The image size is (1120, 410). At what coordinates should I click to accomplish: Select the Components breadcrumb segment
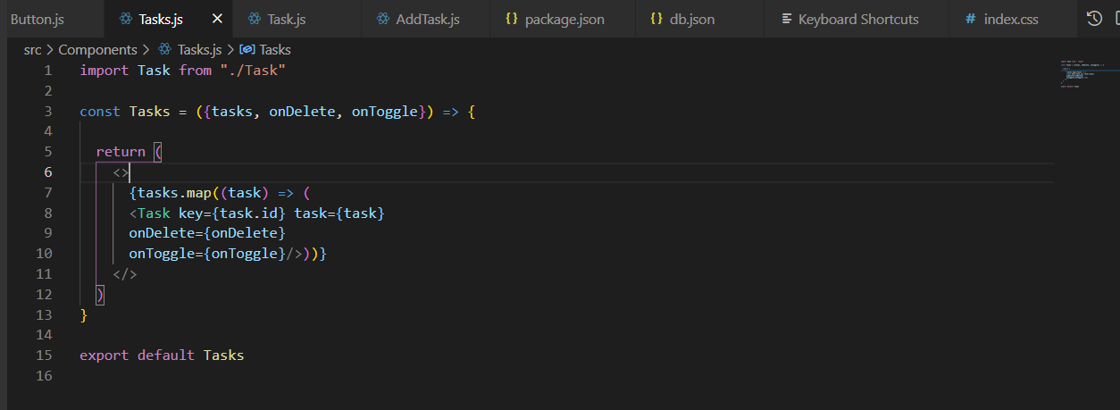[x=97, y=50]
